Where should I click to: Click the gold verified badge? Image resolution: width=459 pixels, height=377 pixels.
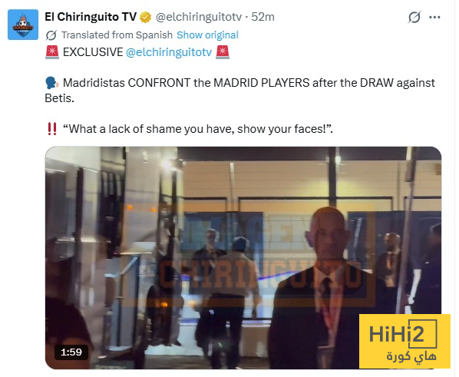pyautogui.click(x=145, y=18)
